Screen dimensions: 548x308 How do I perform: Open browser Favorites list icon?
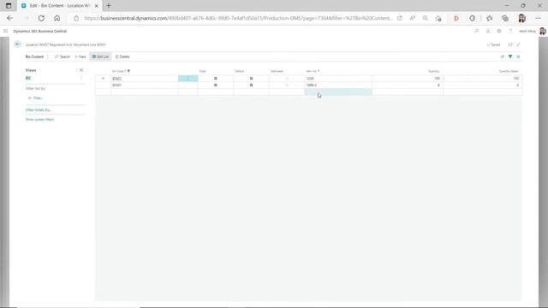pos(489,18)
